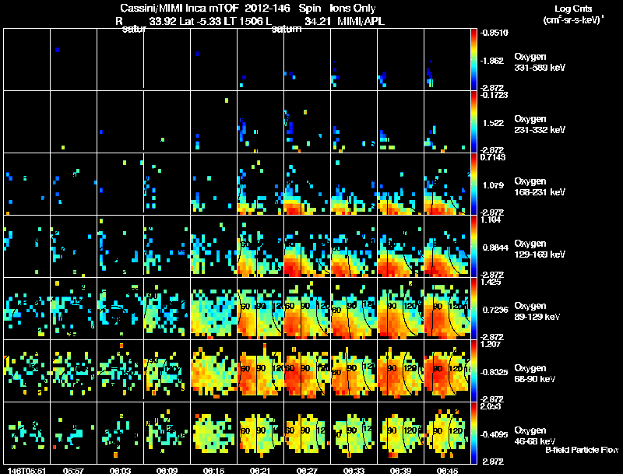Click the 06:33 time axis label
The height and width of the screenshot is (474, 623).
click(354, 471)
